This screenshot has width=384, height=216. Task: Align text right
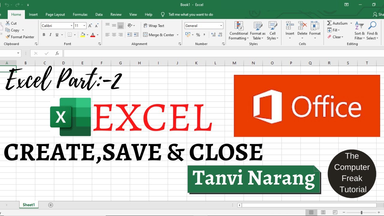121,35
